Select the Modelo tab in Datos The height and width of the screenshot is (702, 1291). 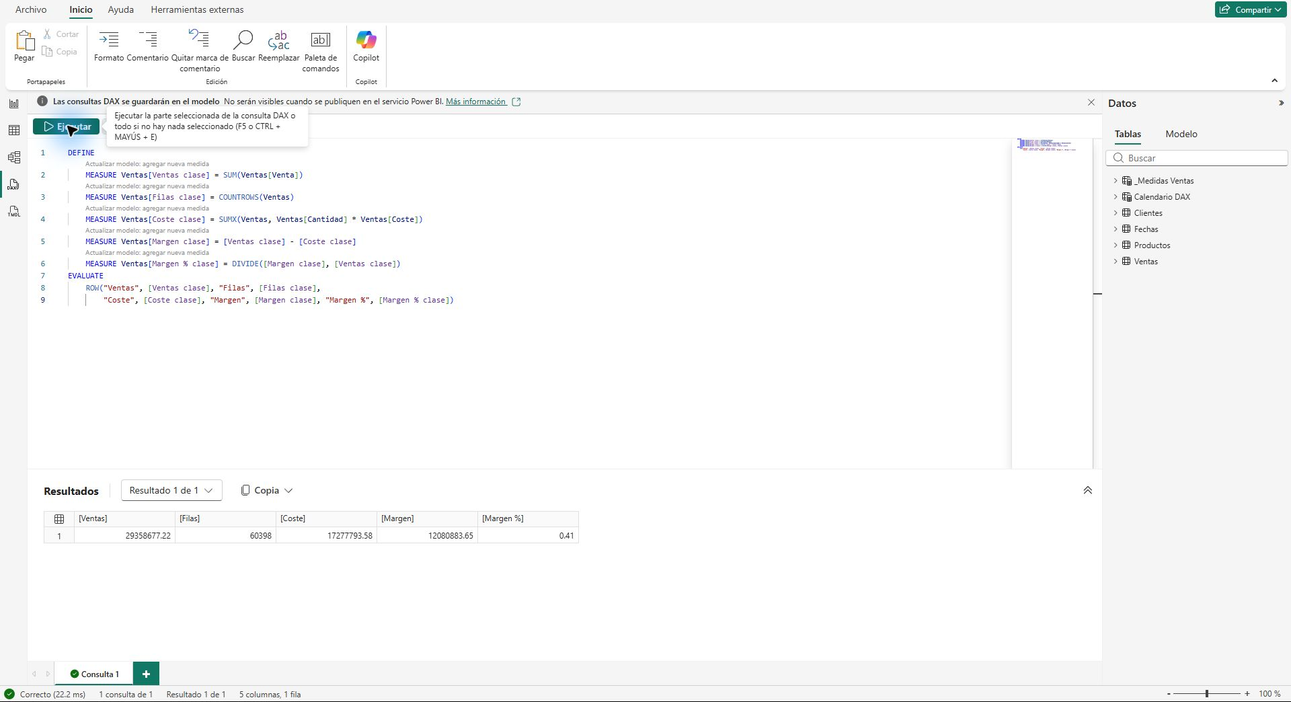(1181, 134)
